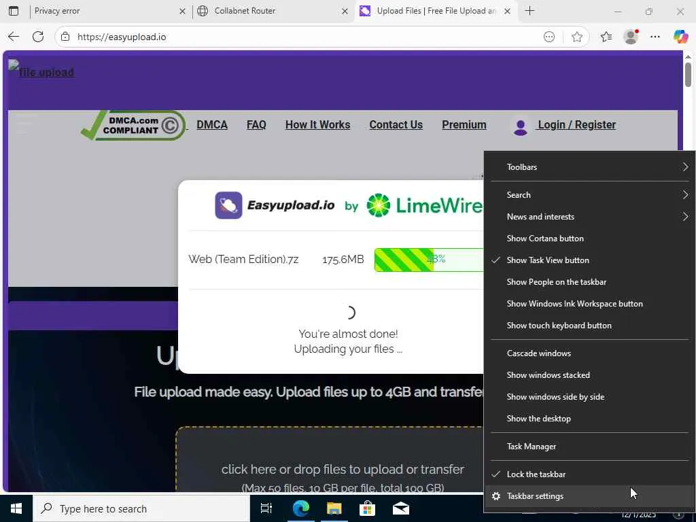View site information lock icon

pyautogui.click(x=65, y=37)
